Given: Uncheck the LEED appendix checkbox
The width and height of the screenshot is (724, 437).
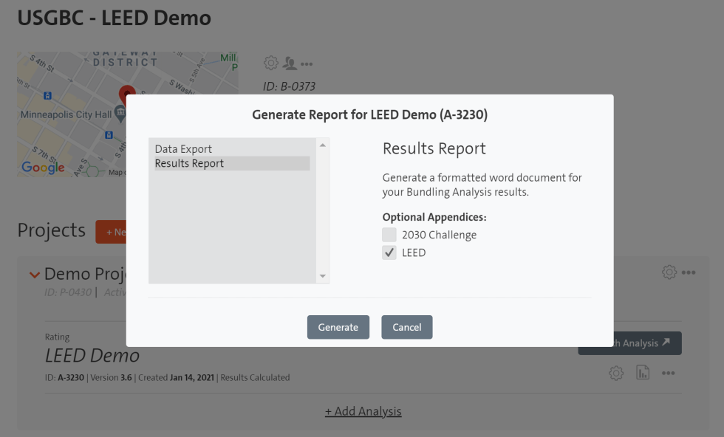Looking at the screenshot, I should 389,252.
